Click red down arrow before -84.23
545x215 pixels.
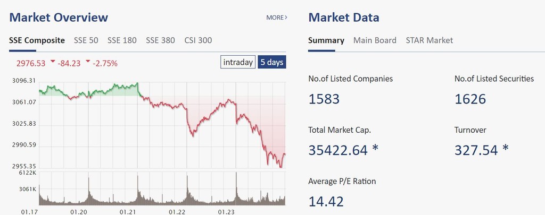pos(53,62)
